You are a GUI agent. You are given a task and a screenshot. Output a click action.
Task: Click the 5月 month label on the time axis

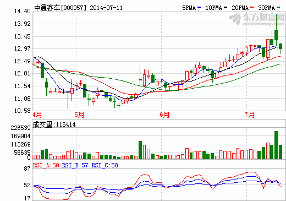pyautogui.click(x=79, y=115)
